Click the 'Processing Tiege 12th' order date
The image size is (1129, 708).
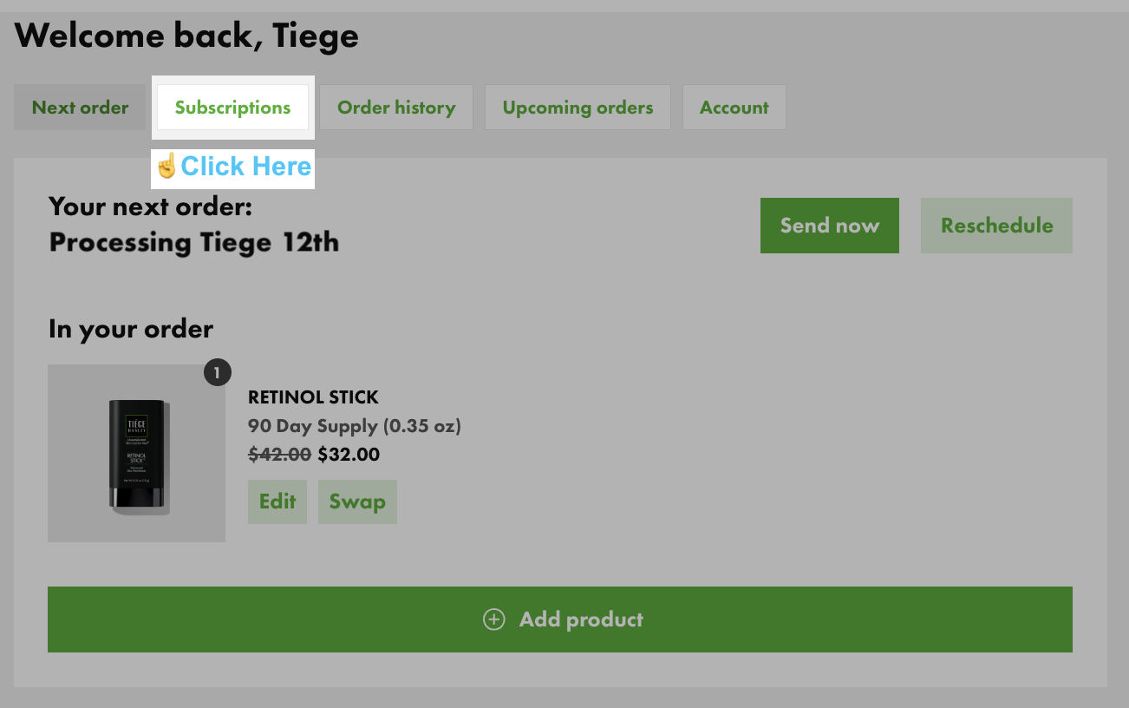coord(193,242)
